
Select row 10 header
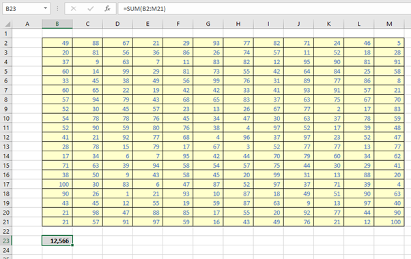(6, 118)
